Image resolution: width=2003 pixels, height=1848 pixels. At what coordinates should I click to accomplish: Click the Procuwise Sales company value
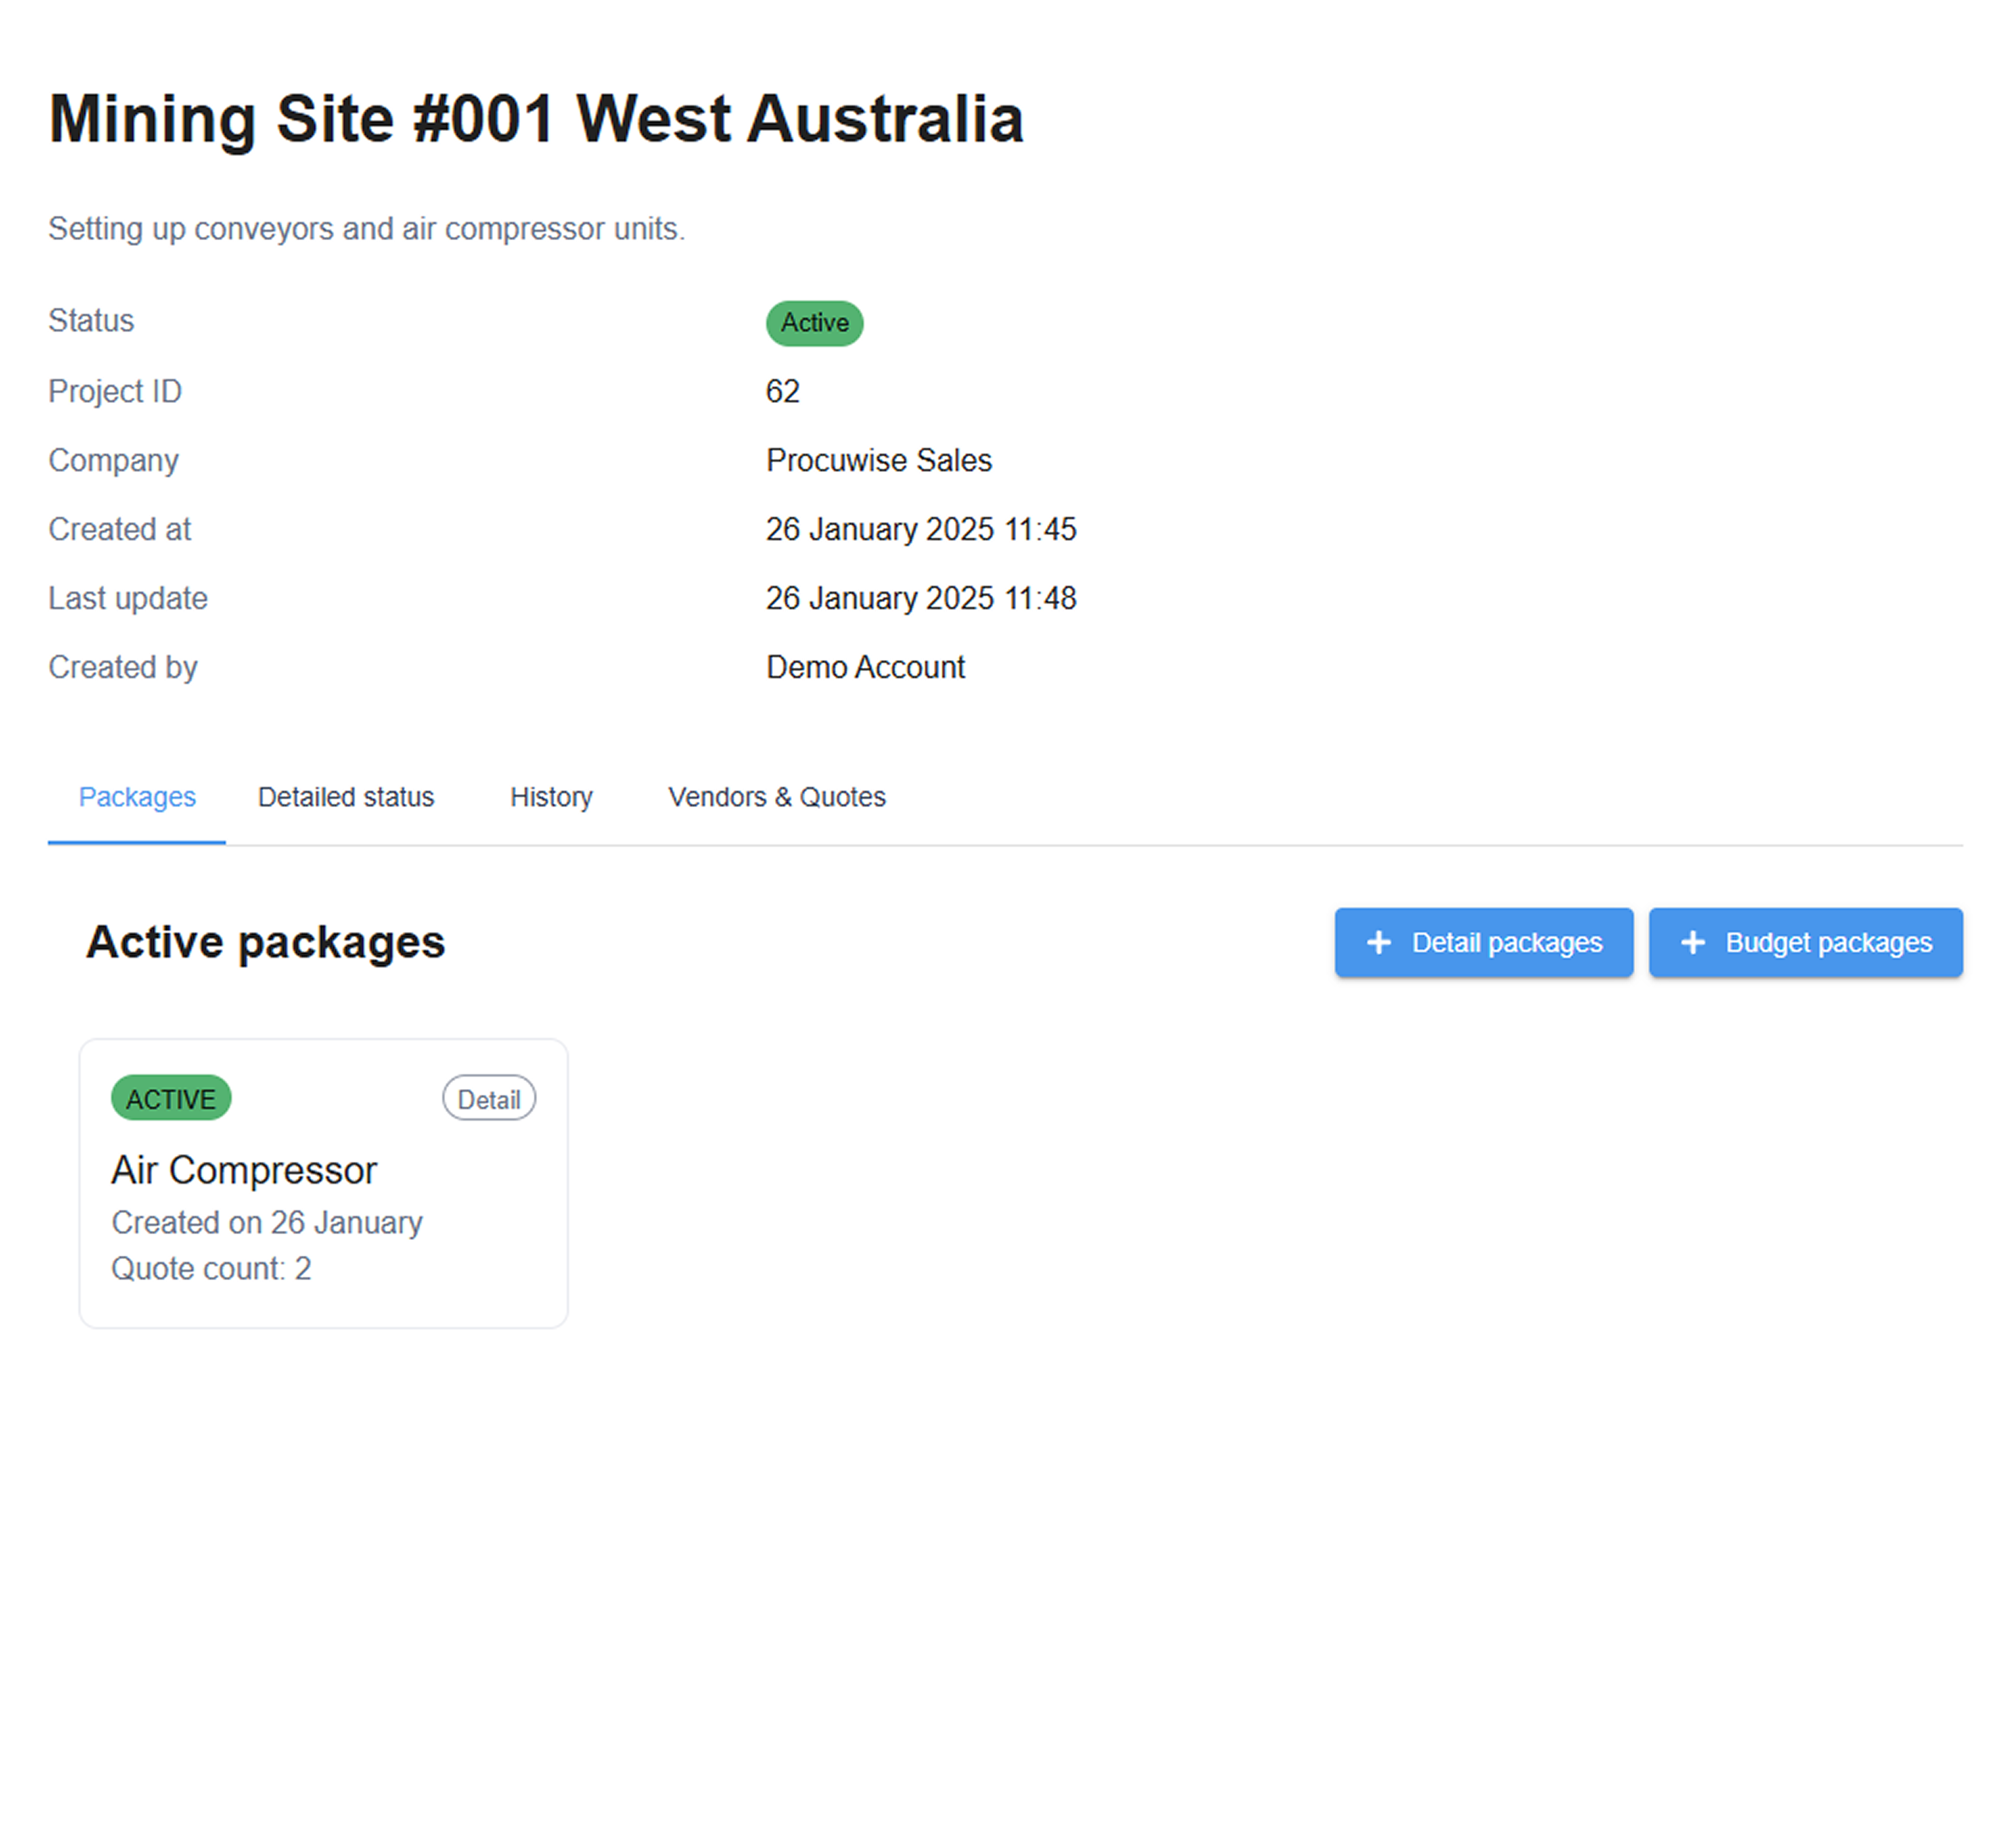(878, 460)
